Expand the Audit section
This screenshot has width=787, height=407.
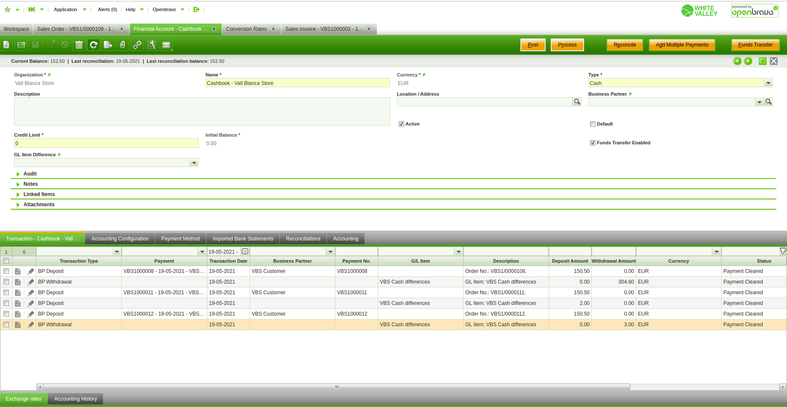(x=30, y=174)
